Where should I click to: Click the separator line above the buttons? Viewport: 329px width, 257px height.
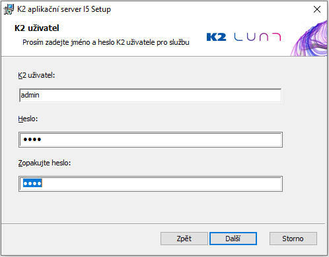pyautogui.click(x=163, y=224)
